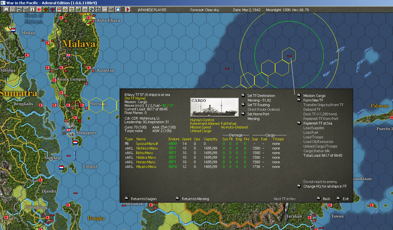Click Next TF in Hex
Viewport: 393px width, 230px height.
click(x=284, y=199)
